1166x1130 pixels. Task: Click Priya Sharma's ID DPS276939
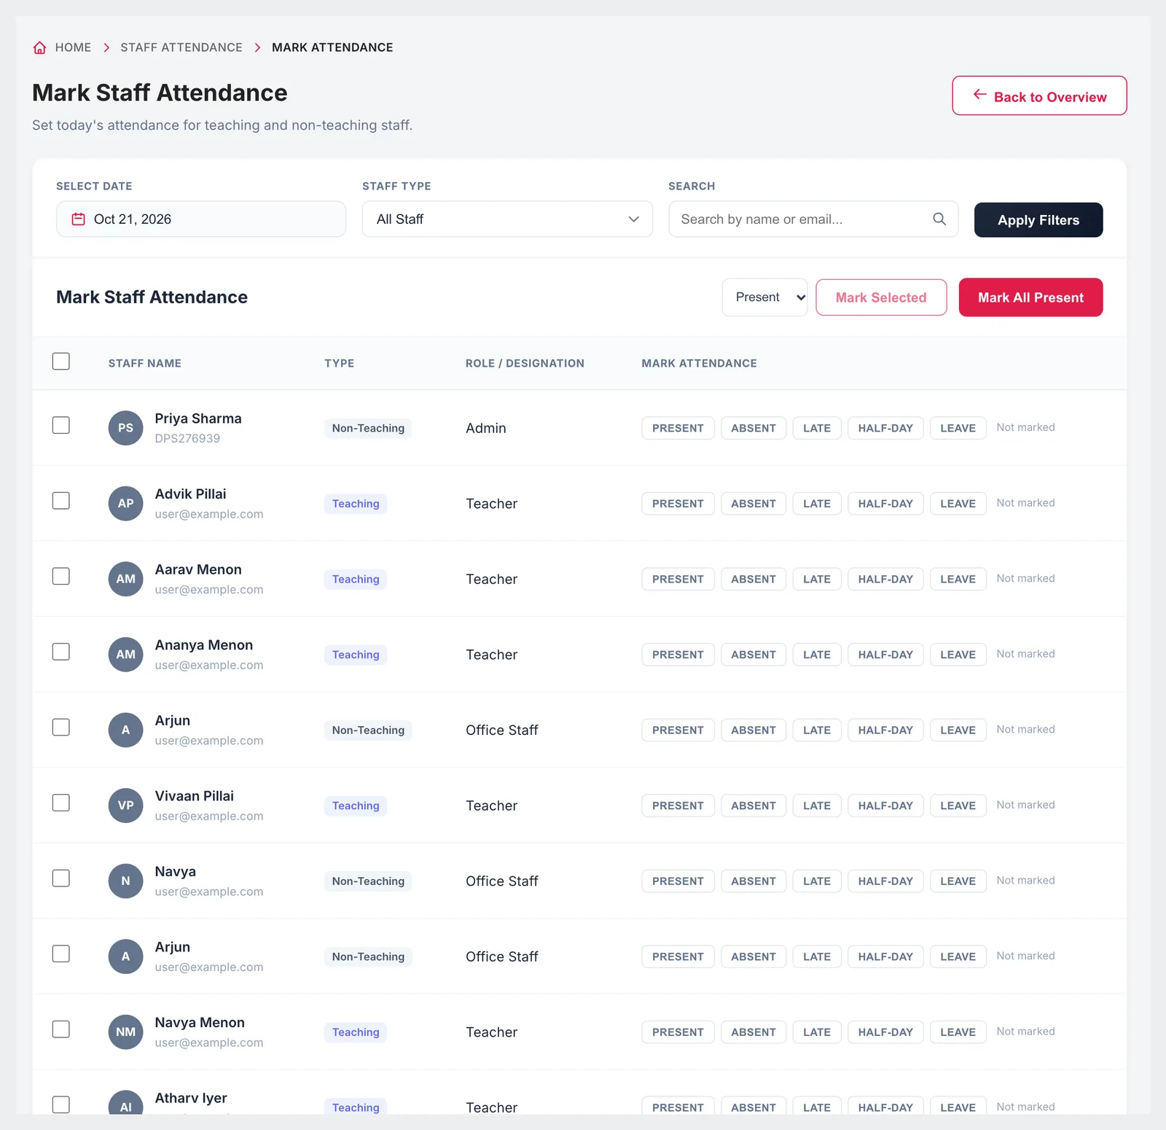coord(187,438)
